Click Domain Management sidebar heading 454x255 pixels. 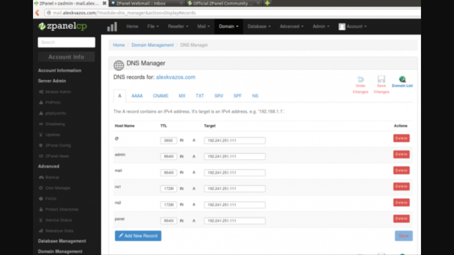[x=60, y=252]
